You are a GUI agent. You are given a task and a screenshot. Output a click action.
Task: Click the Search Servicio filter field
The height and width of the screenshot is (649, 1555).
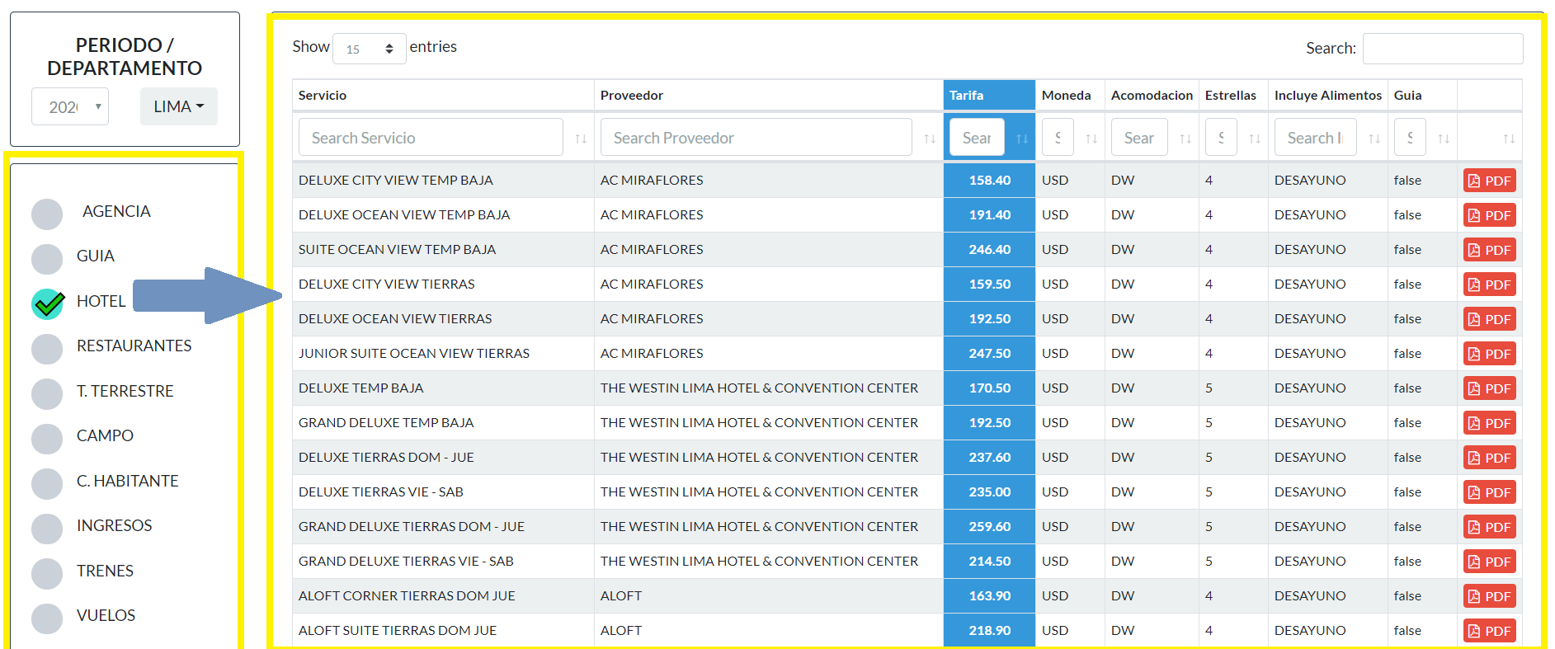coord(430,138)
